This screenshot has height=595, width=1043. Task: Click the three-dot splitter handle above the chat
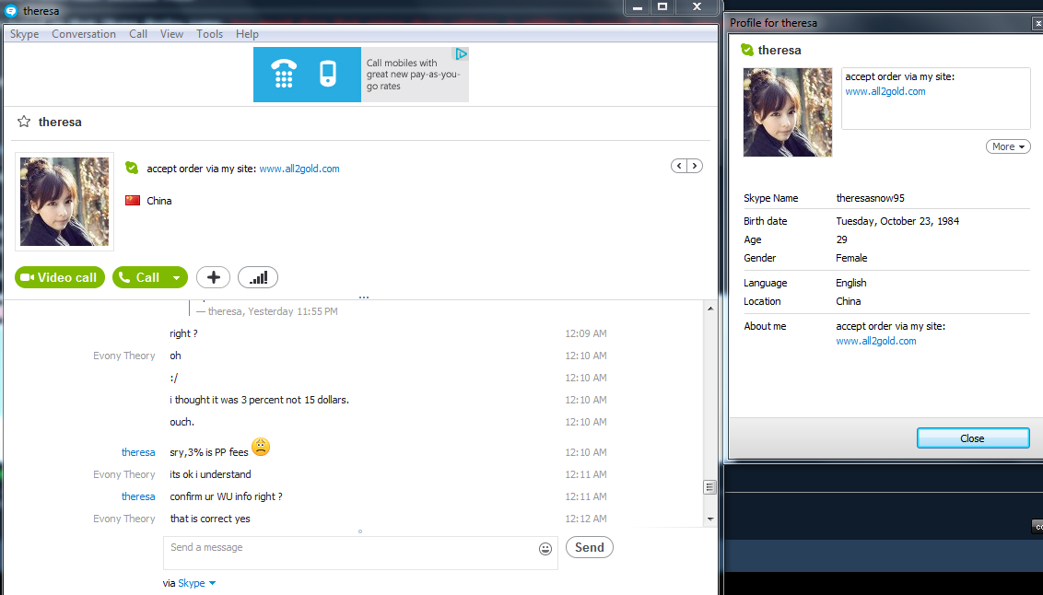(x=364, y=297)
